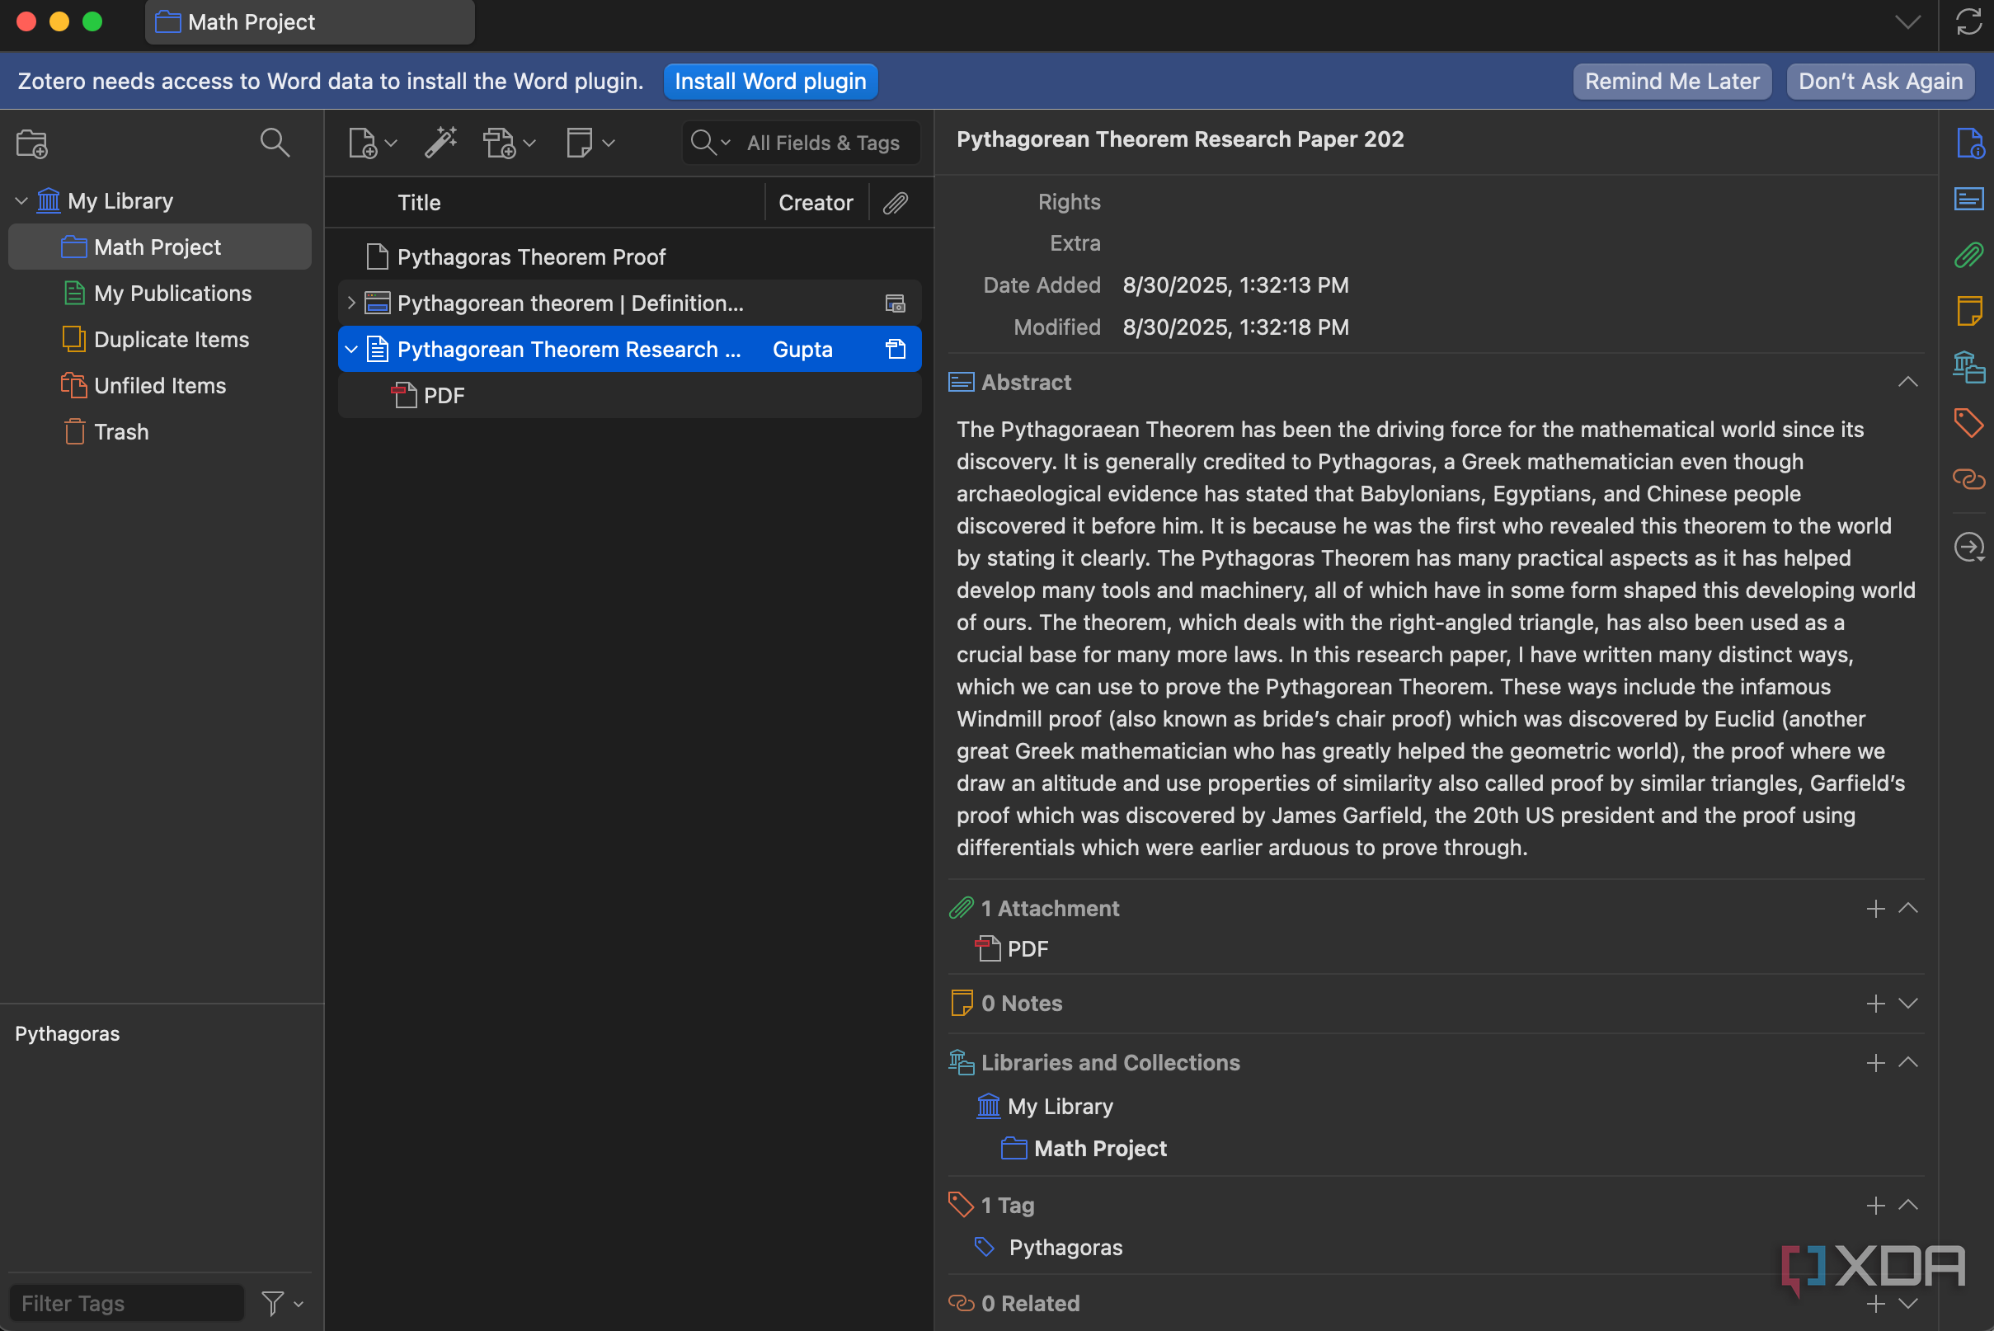Collapse the My Library tree
Screen dimensions: 1994x1331
[22, 201]
